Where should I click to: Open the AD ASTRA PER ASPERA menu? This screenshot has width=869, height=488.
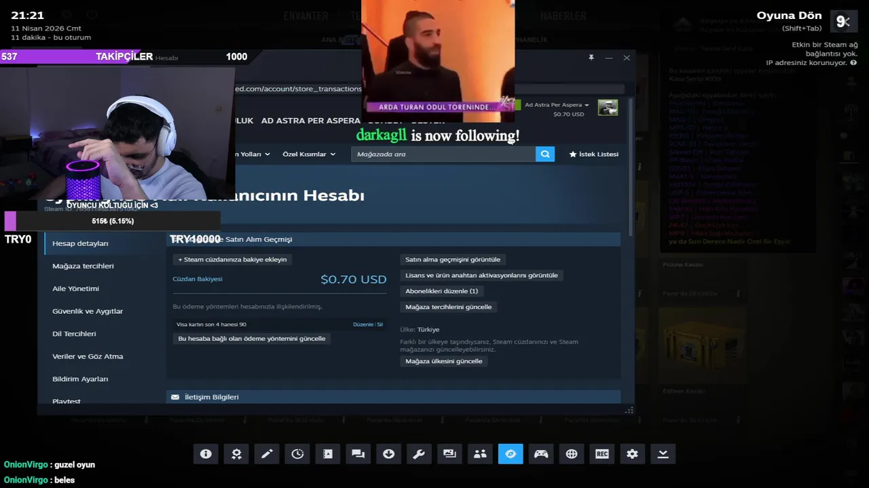310,121
